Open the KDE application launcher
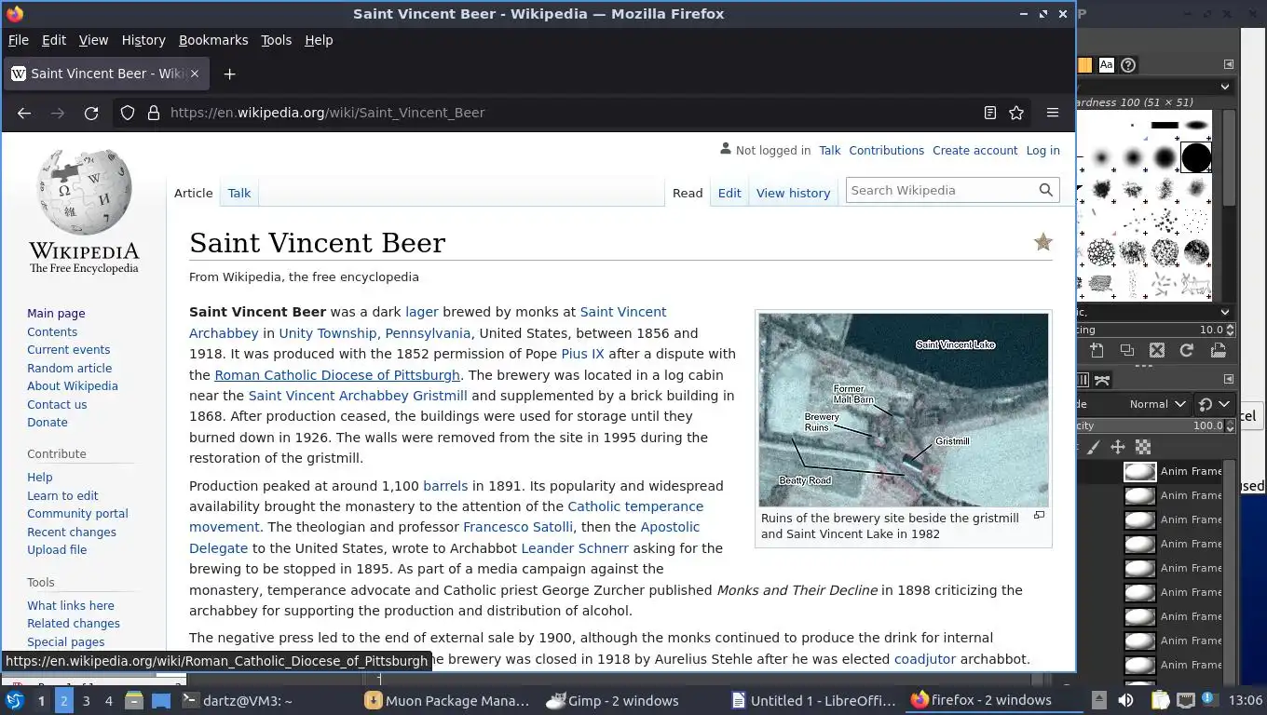This screenshot has height=715, width=1267. pos(14,700)
